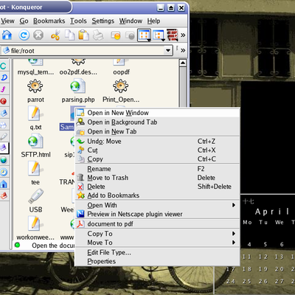295x295 pixels.
Task: Choose Delete with Shift+Delete shortcut
Action: coord(157,187)
